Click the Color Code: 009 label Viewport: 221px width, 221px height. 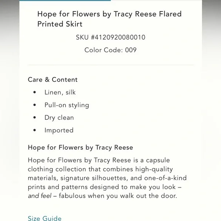click(110, 50)
